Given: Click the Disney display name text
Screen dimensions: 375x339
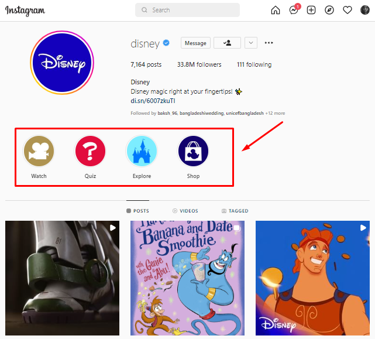Looking at the screenshot, I should coord(140,82).
